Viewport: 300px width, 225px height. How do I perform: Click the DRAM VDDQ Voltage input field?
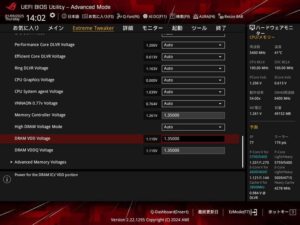pyautogui.click(x=193, y=151)
